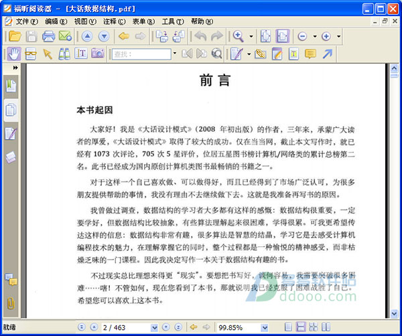Go to previous view with the yellow left arrow

coord(124,36)
